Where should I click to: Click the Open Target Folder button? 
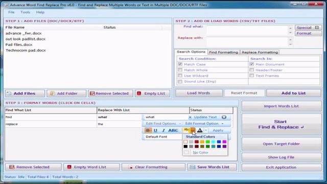coord(281,144)
